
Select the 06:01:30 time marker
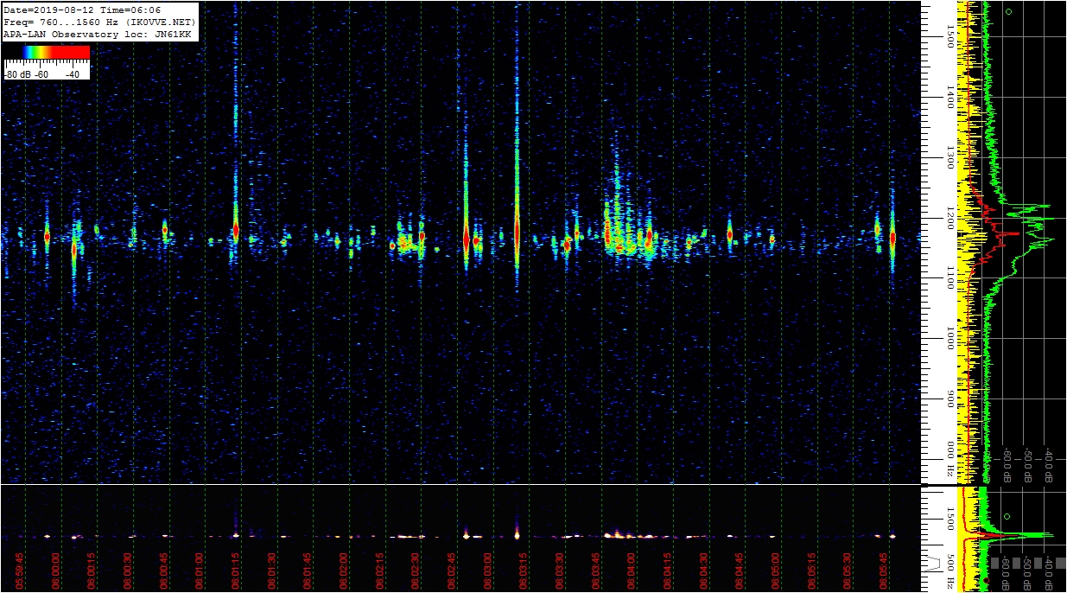pyautogui.click(x=272, y=569)
